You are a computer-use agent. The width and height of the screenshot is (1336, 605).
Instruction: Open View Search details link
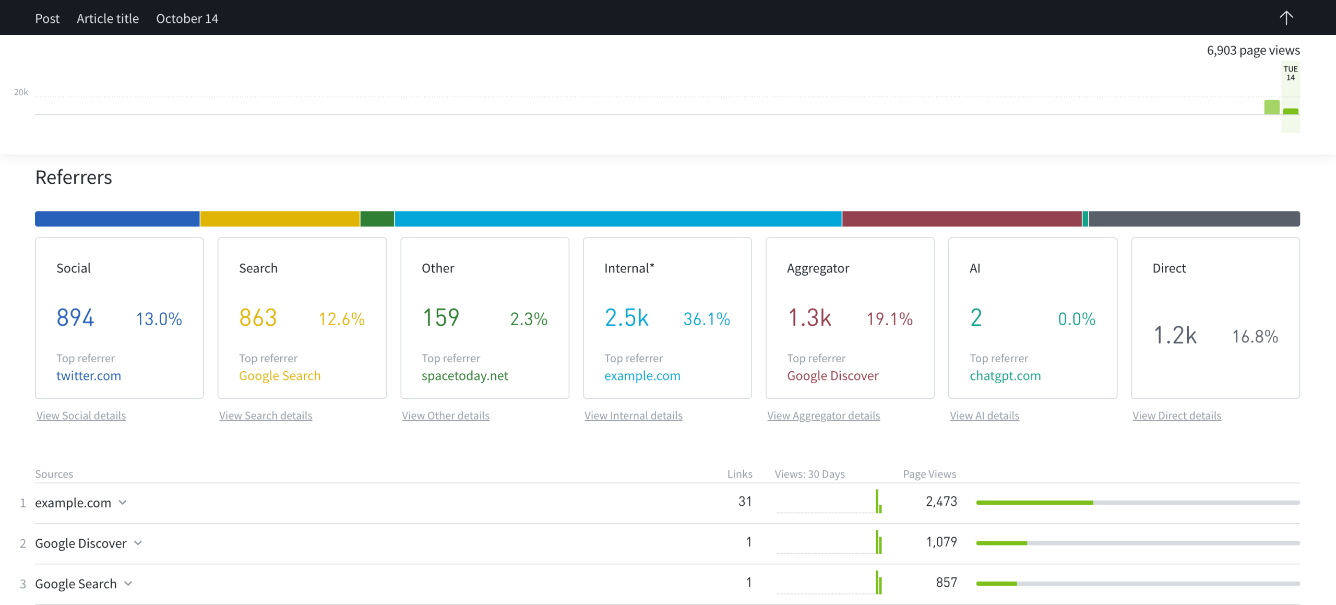[266, 416]
